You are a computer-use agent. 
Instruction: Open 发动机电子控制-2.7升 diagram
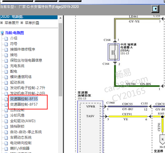[28, 88]
